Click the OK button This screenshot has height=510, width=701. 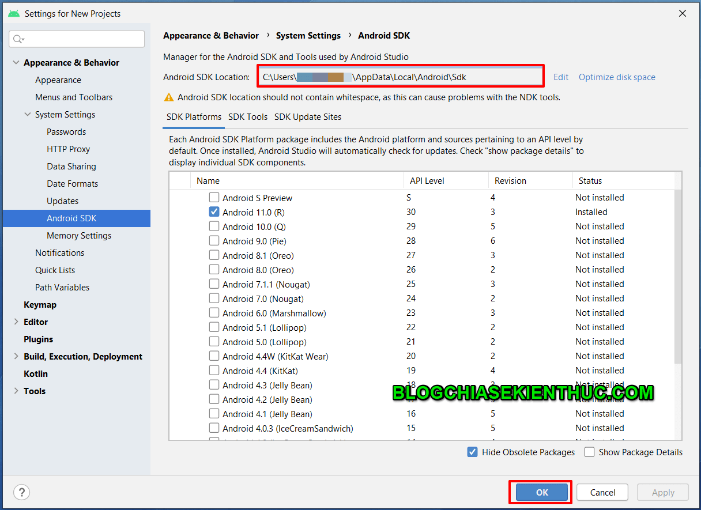tap(542, 493)
